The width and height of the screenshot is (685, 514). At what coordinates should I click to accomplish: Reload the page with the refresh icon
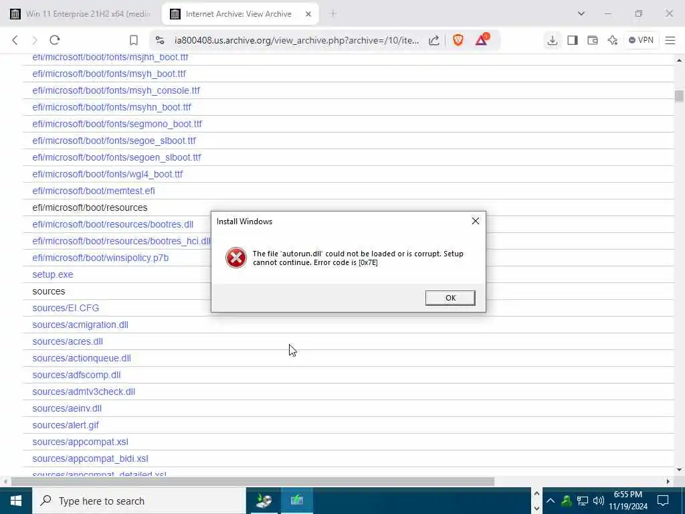(x=55, y=40)
